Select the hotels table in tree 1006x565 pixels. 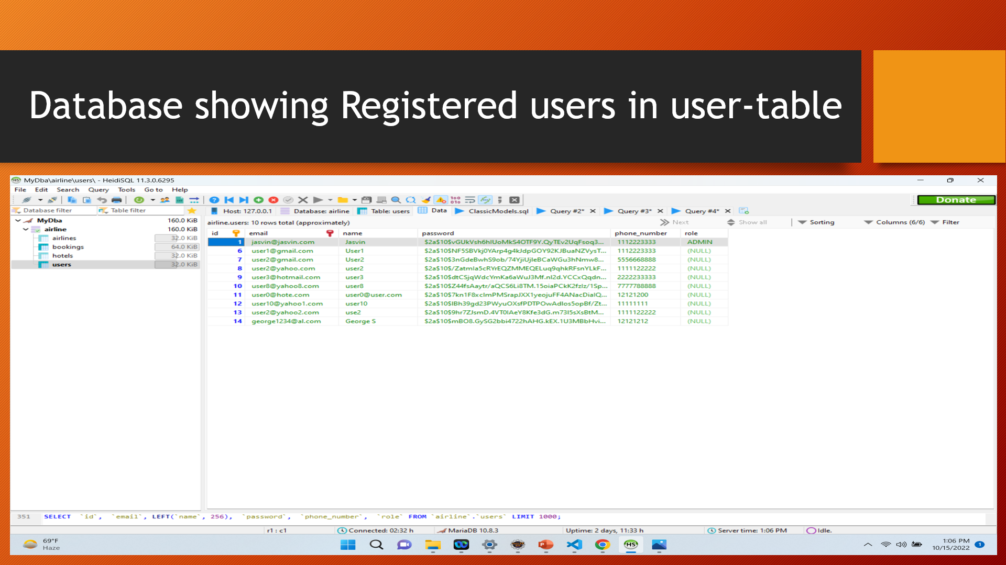(62, 256)
